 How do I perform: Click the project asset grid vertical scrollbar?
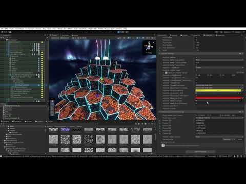pos(155,137)
